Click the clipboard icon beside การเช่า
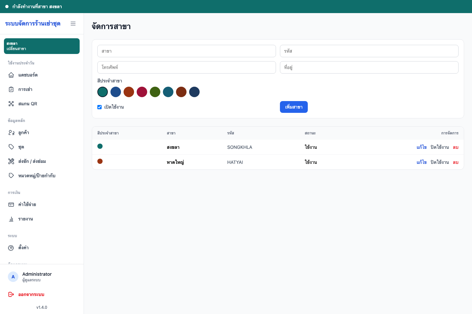Image resolution: width=472 pixels, height=314 pixels. (11, 89)
